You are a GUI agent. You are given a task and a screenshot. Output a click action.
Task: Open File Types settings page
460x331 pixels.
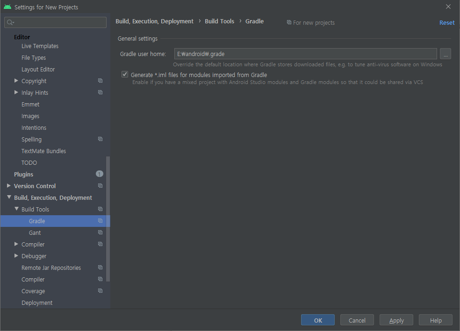[34, 58]
